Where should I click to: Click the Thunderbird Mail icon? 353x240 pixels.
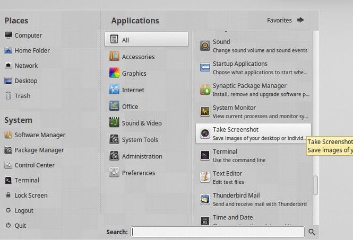tap(205, 199)
